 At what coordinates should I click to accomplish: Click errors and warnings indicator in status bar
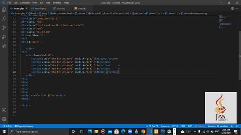tap(7, 126)
